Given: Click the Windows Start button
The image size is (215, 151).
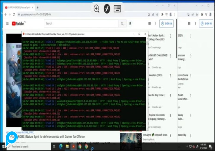Looking at the screenshot, I should (x=3, y=146).
